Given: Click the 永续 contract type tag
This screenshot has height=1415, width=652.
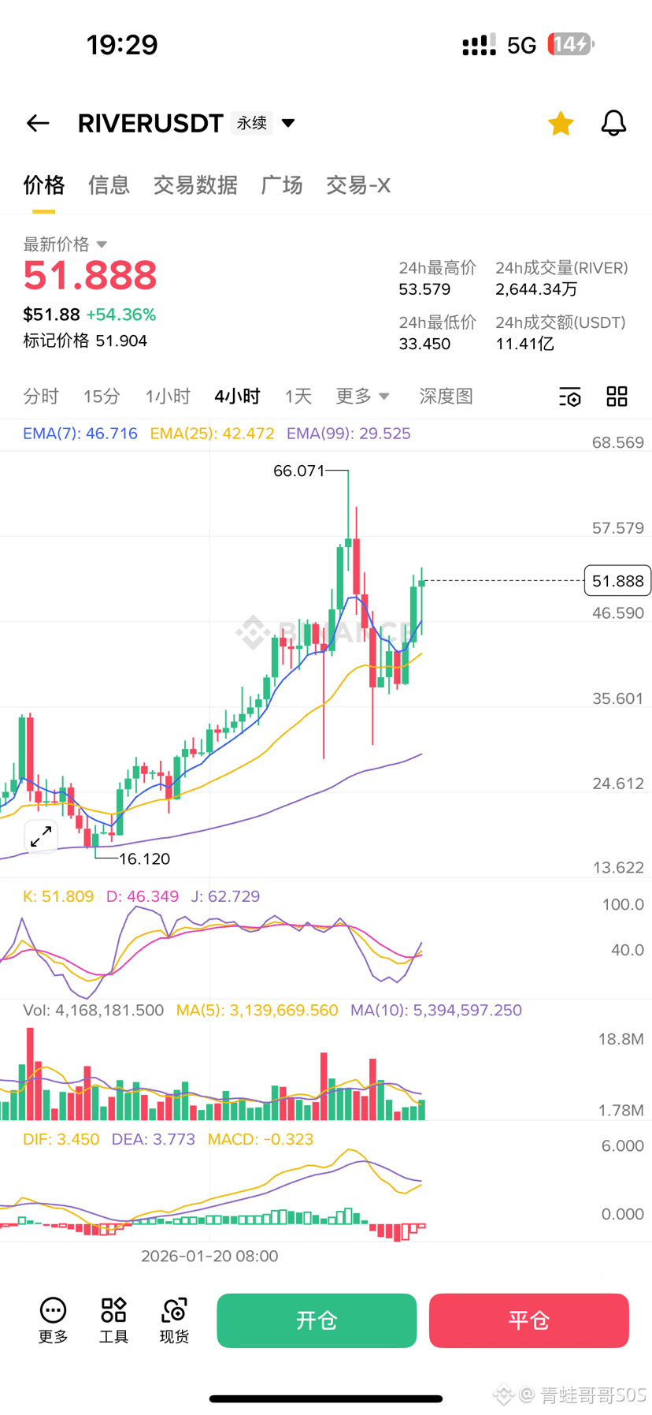Looking at the screenshot, I should [252, 123].
